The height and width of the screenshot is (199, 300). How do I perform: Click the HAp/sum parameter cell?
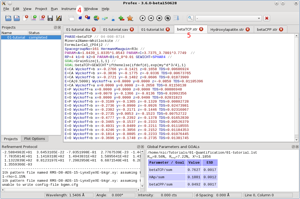(167, 177)
